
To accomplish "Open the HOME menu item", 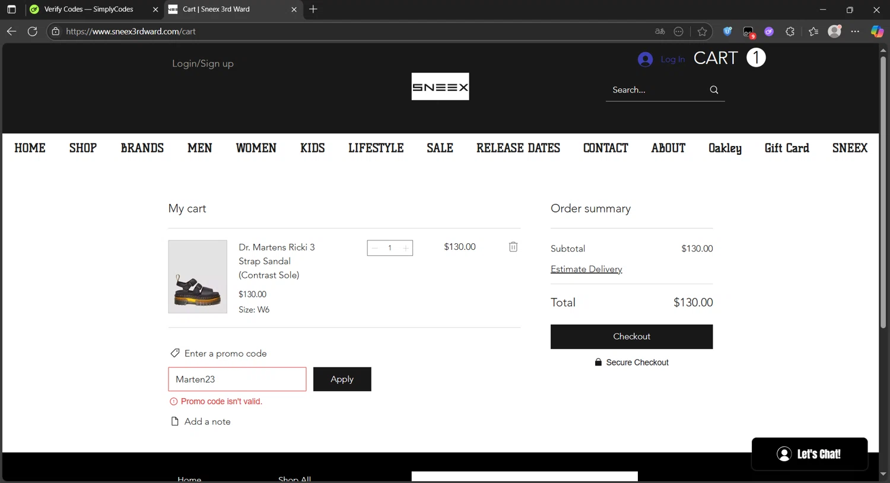I will coord(30,148).
